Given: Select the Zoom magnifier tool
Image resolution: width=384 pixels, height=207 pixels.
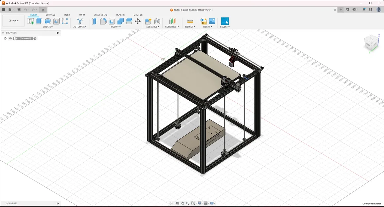Looking at the screenshot, I should tap(188, 203).
